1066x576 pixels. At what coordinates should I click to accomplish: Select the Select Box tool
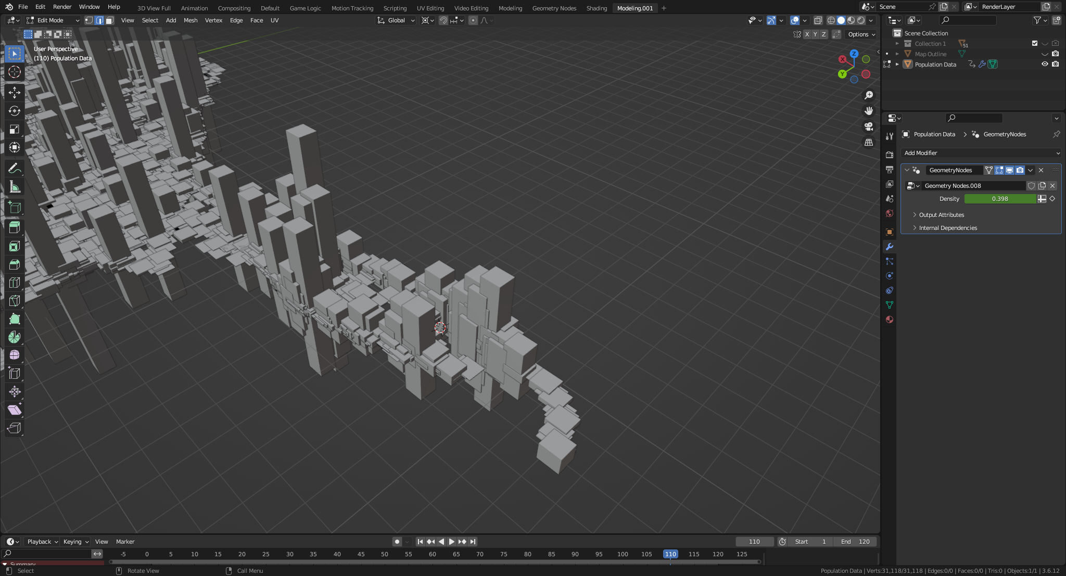tap(15, 54)
